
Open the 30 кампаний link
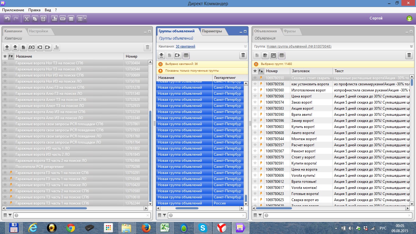(185, 47)
